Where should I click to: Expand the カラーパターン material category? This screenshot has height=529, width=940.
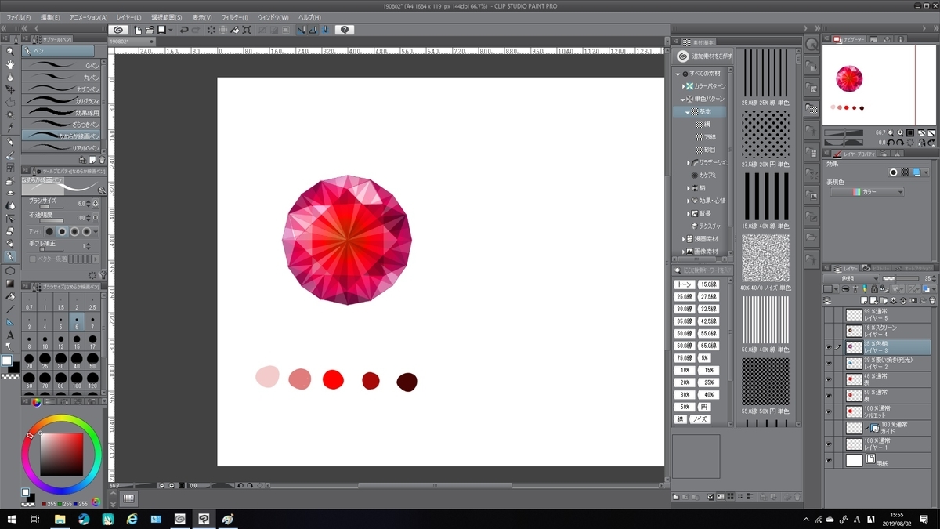coord(683,86)
